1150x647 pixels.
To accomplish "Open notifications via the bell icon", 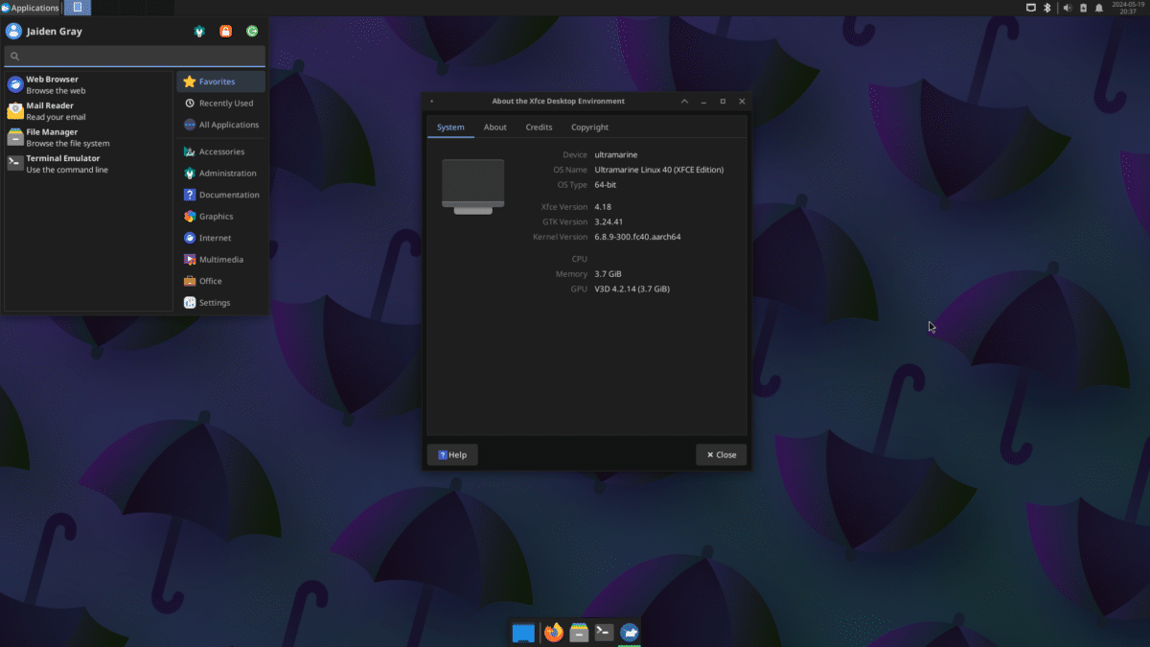I will [x=1098, y=8].
